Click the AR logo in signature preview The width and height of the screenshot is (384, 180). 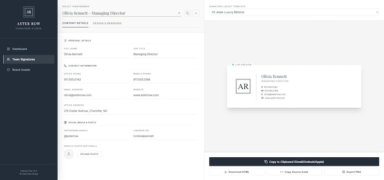coord(243,86)
